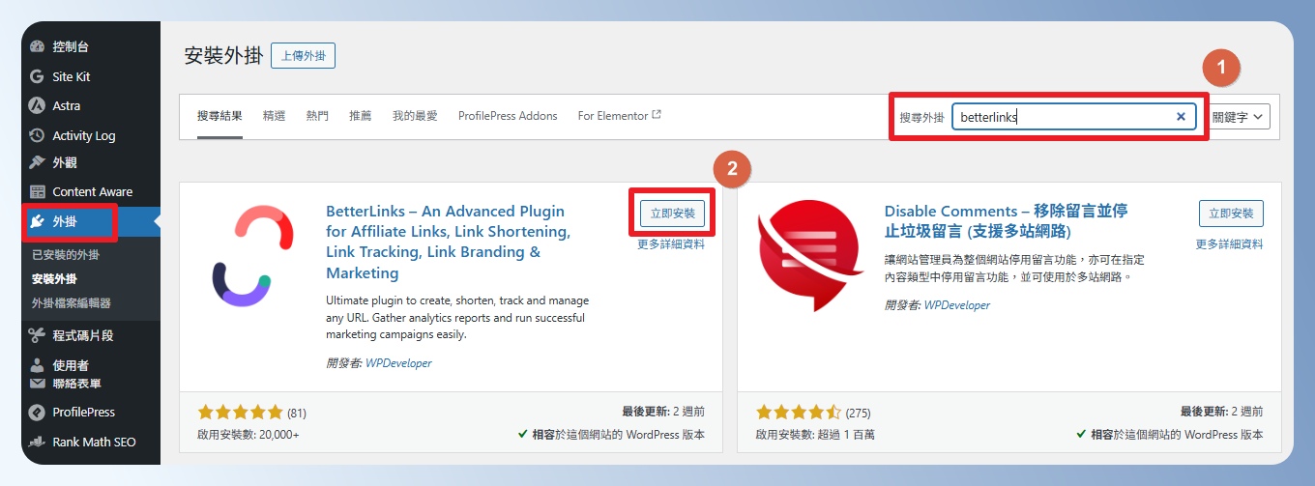This screenshot has height=486, width=1315.
Task: Open 已安裝的外掛 in the sidebar submenu
Action: point(66,255)
